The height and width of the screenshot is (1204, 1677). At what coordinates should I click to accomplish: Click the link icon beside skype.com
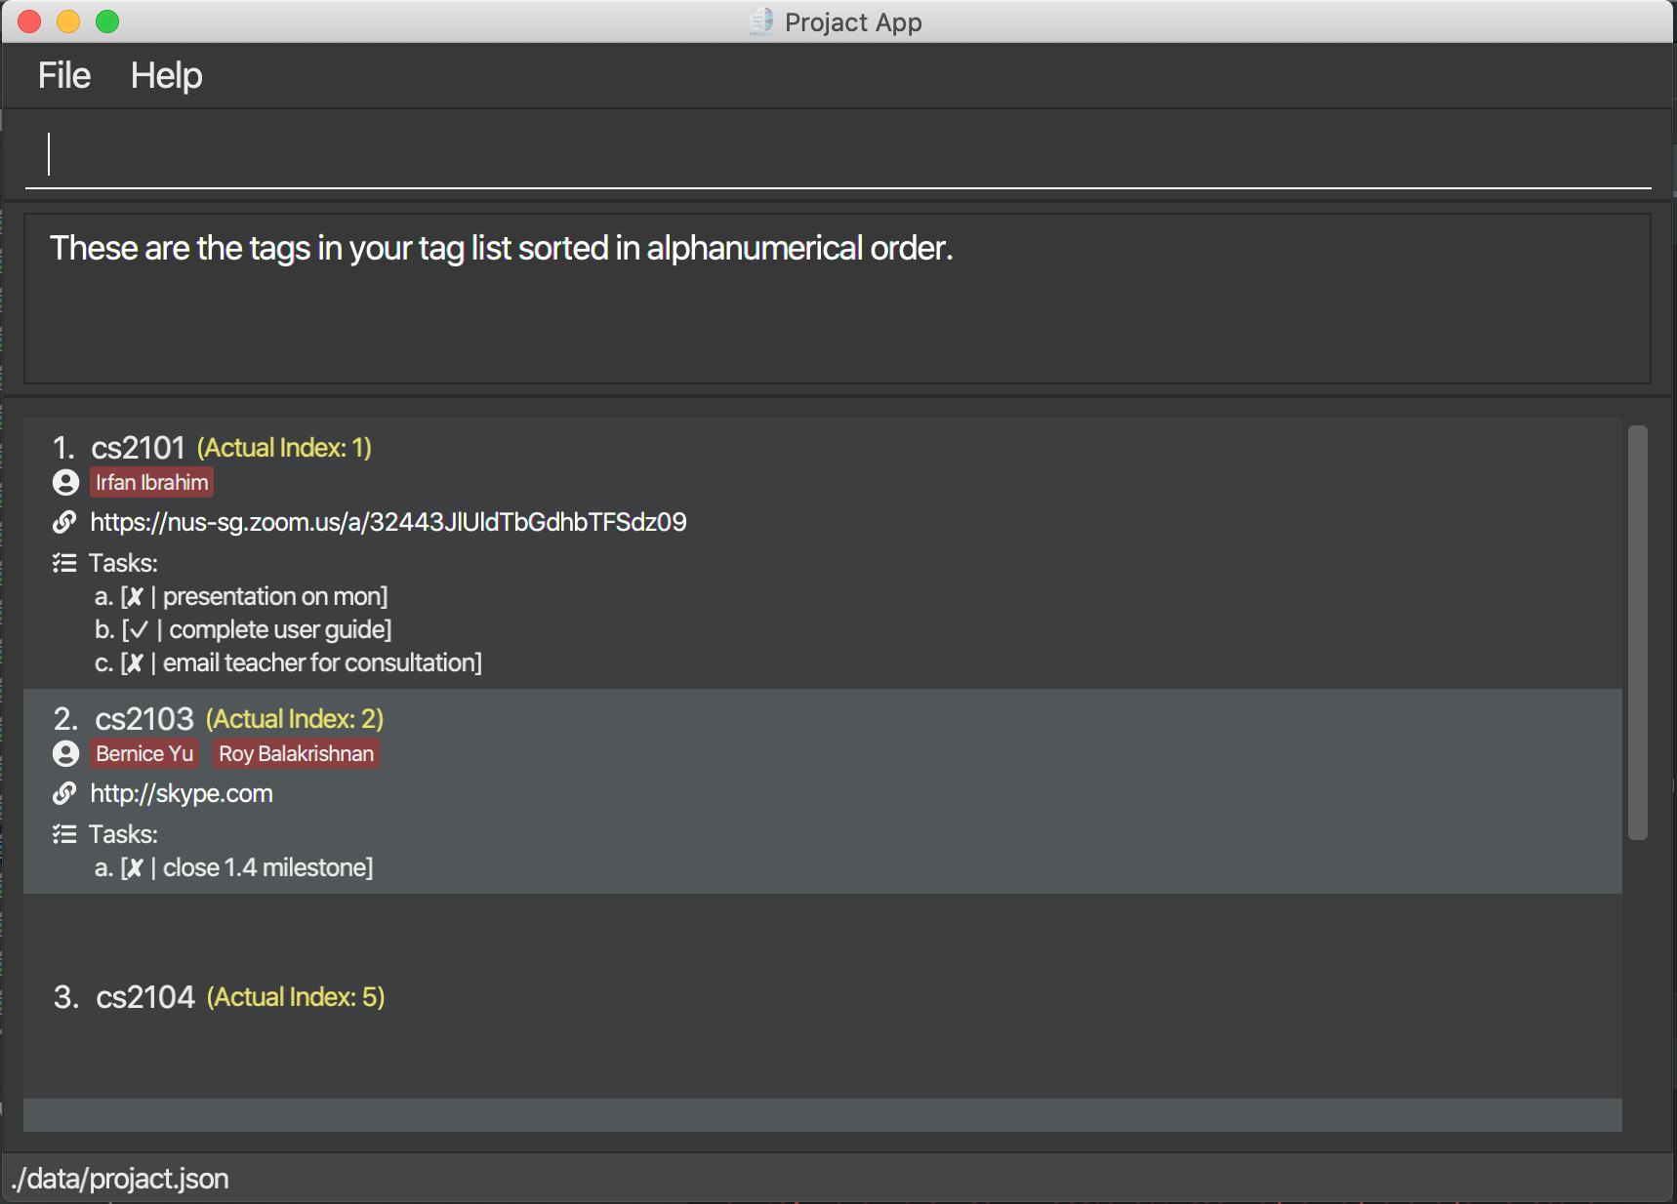point(64,793)
